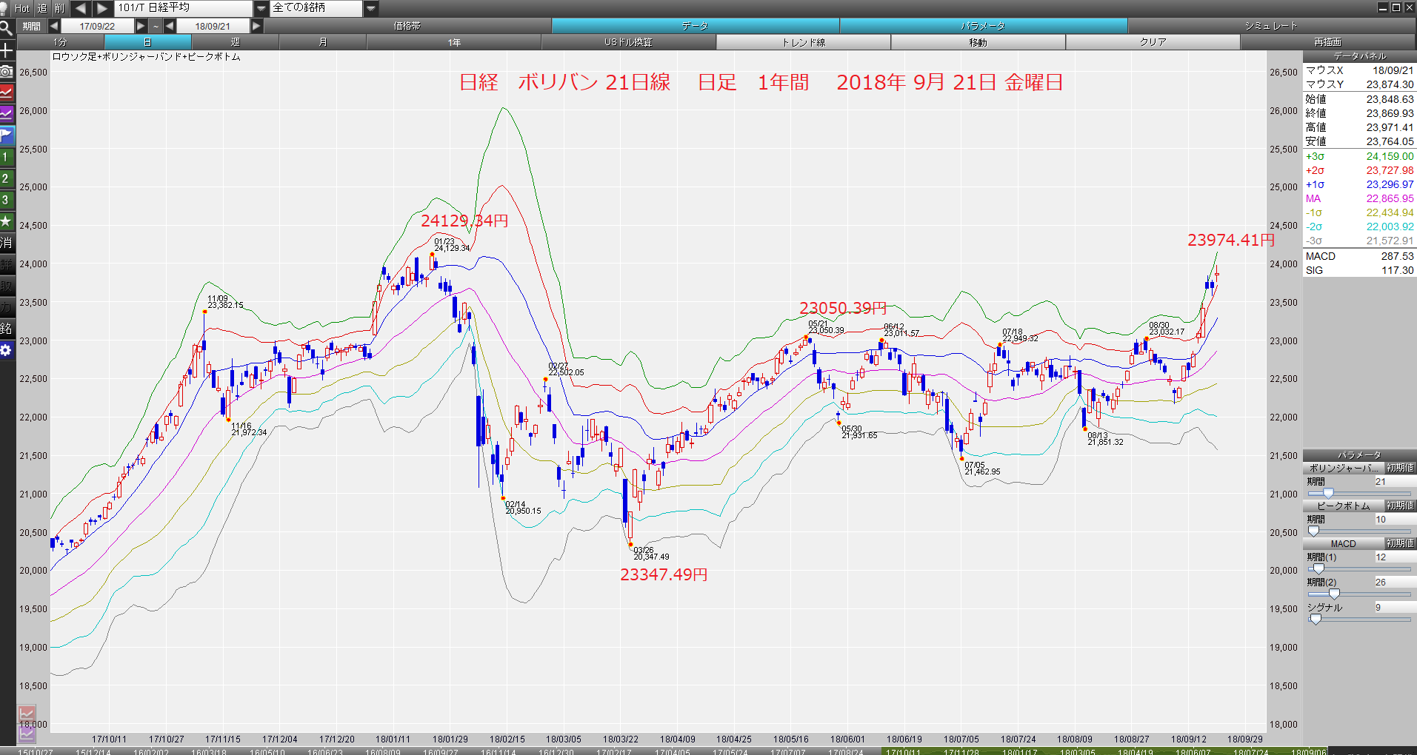Click the MACD 期間(2) slider

coord(1359,594)
